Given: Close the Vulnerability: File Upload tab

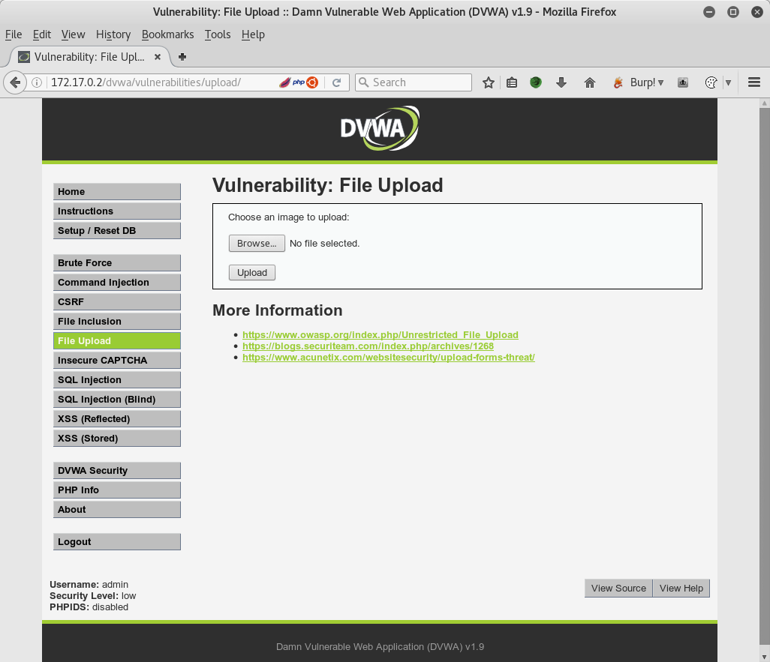Looking at the screenshot, I should pos(158,57).
